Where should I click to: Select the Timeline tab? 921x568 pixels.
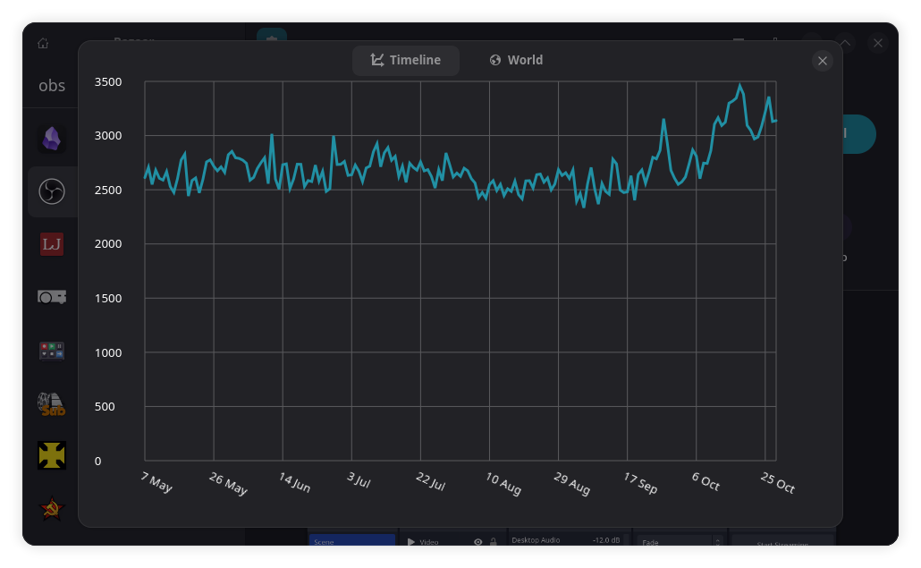pos(406,60)
